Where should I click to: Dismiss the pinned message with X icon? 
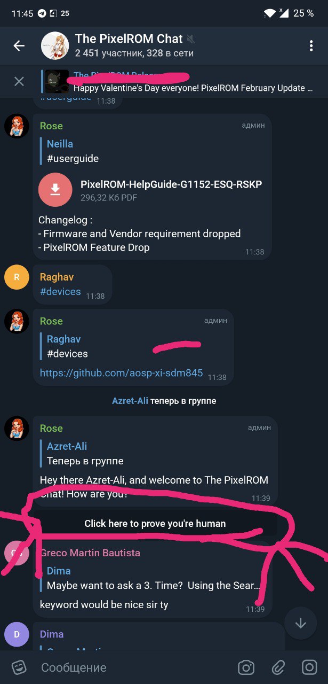[x=19, y=81]
